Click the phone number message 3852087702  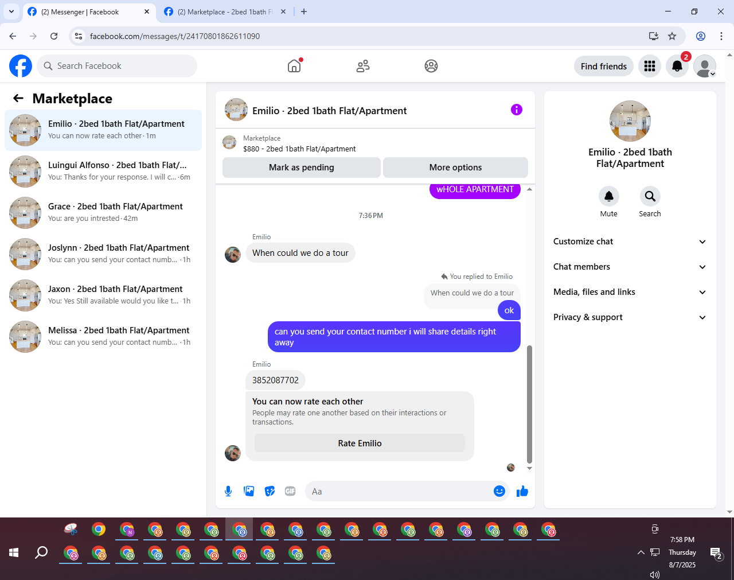[275, 380]
